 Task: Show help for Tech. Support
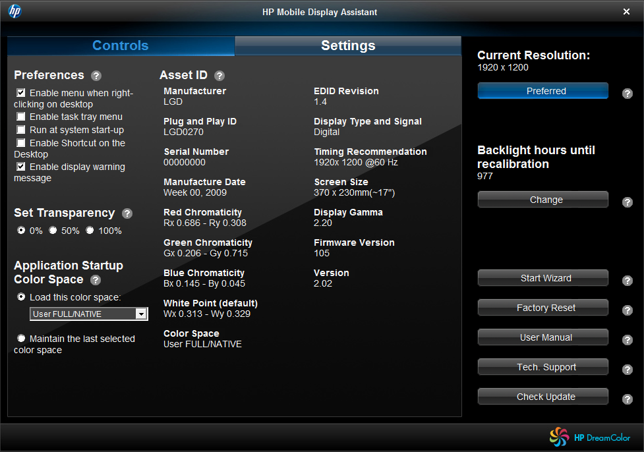[627, 370]
